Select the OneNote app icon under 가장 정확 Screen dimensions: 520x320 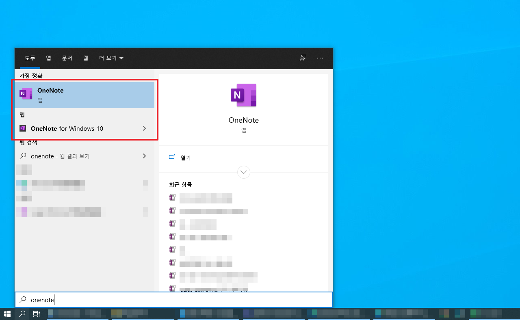(x=26, y=93)
